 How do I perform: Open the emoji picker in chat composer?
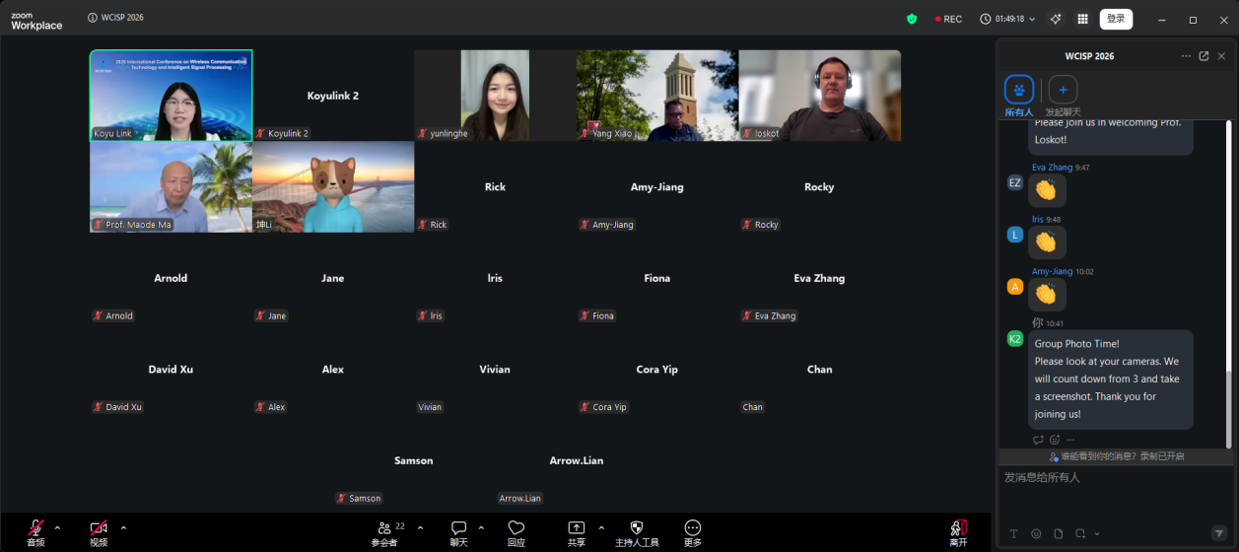[x=1036, y=533]
